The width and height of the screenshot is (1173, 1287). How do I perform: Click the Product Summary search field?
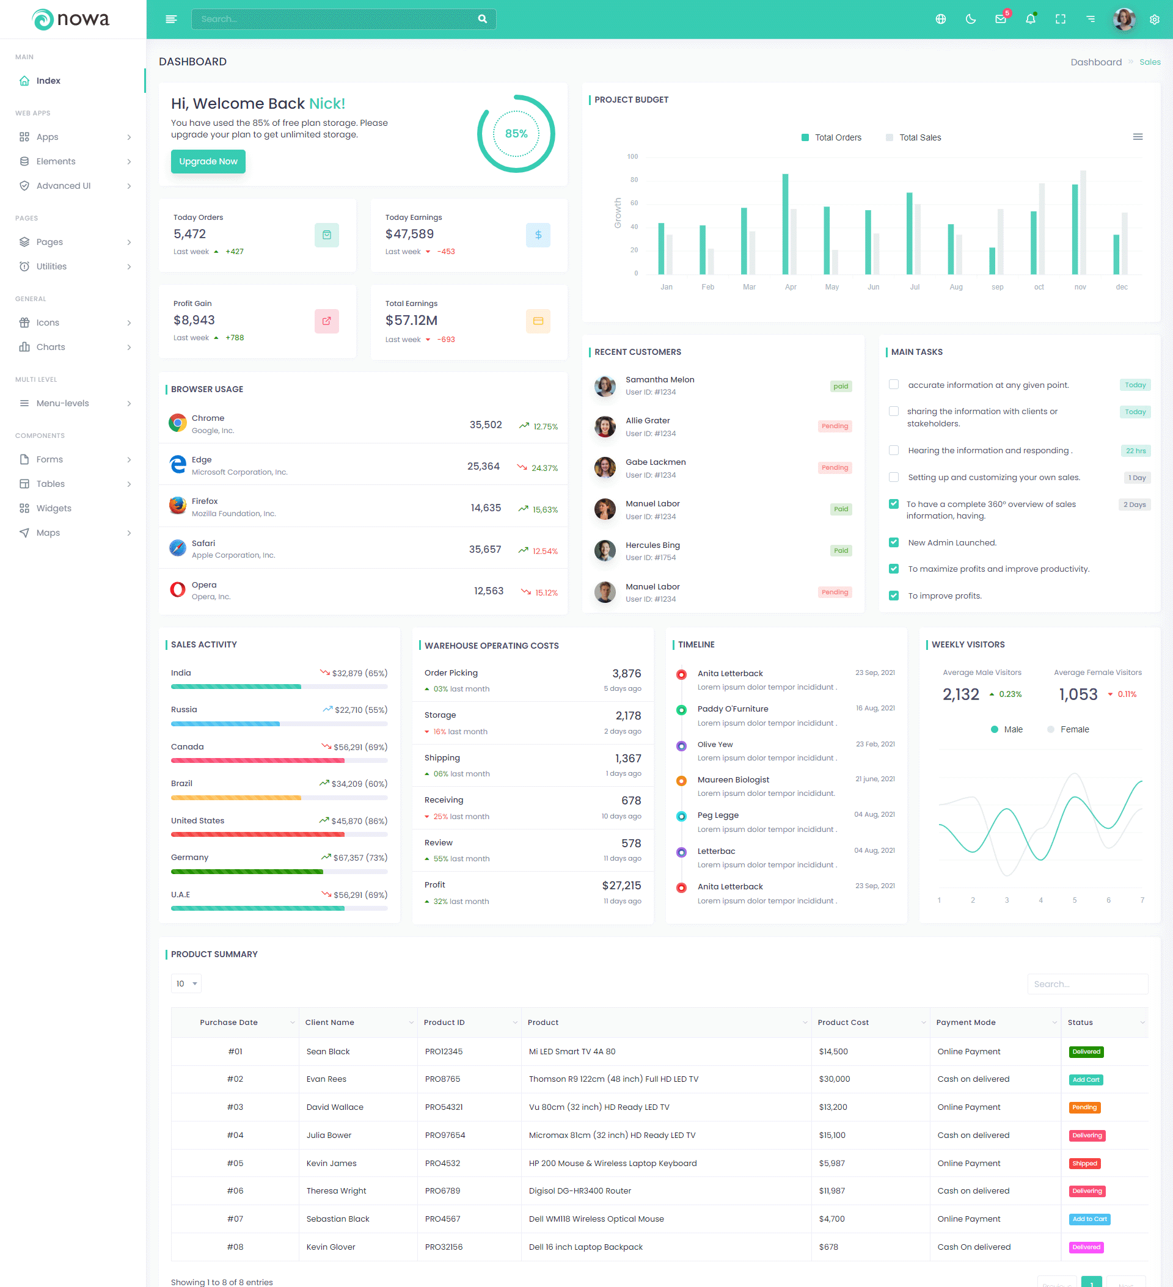point(1087,984)
